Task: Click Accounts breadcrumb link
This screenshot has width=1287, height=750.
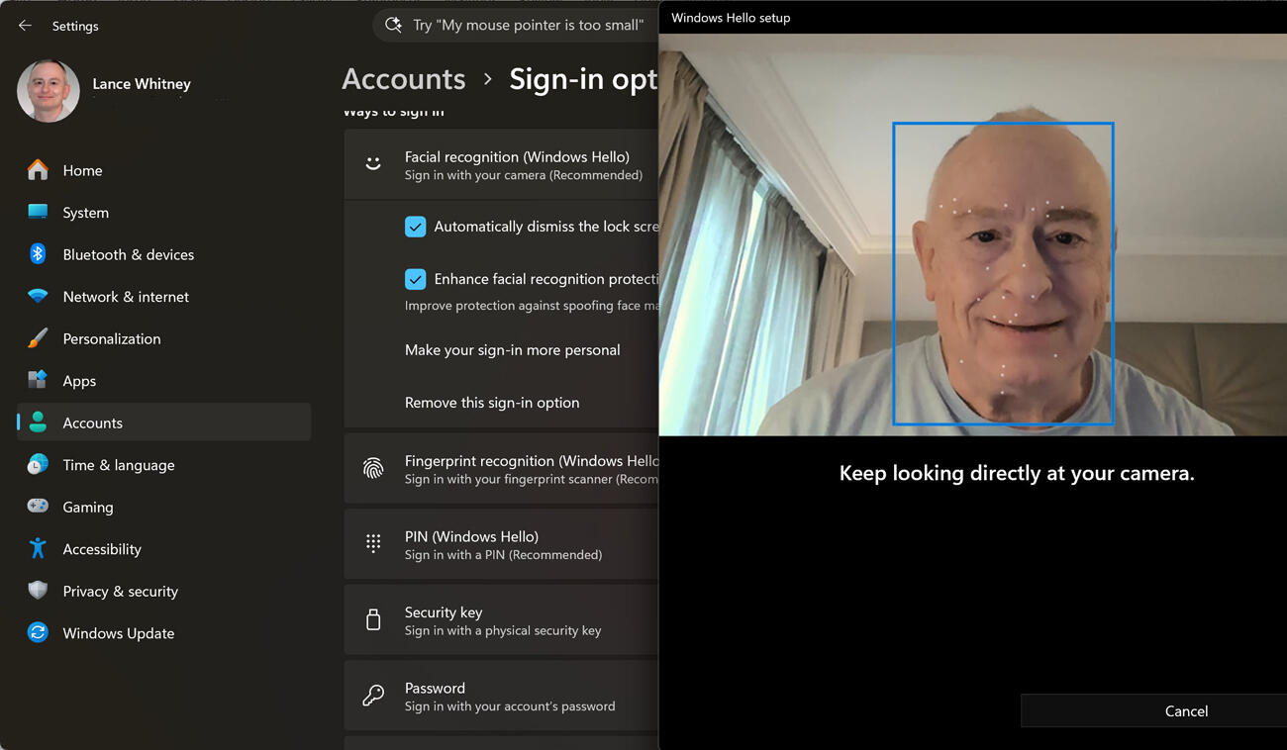Action: (404, 79)
